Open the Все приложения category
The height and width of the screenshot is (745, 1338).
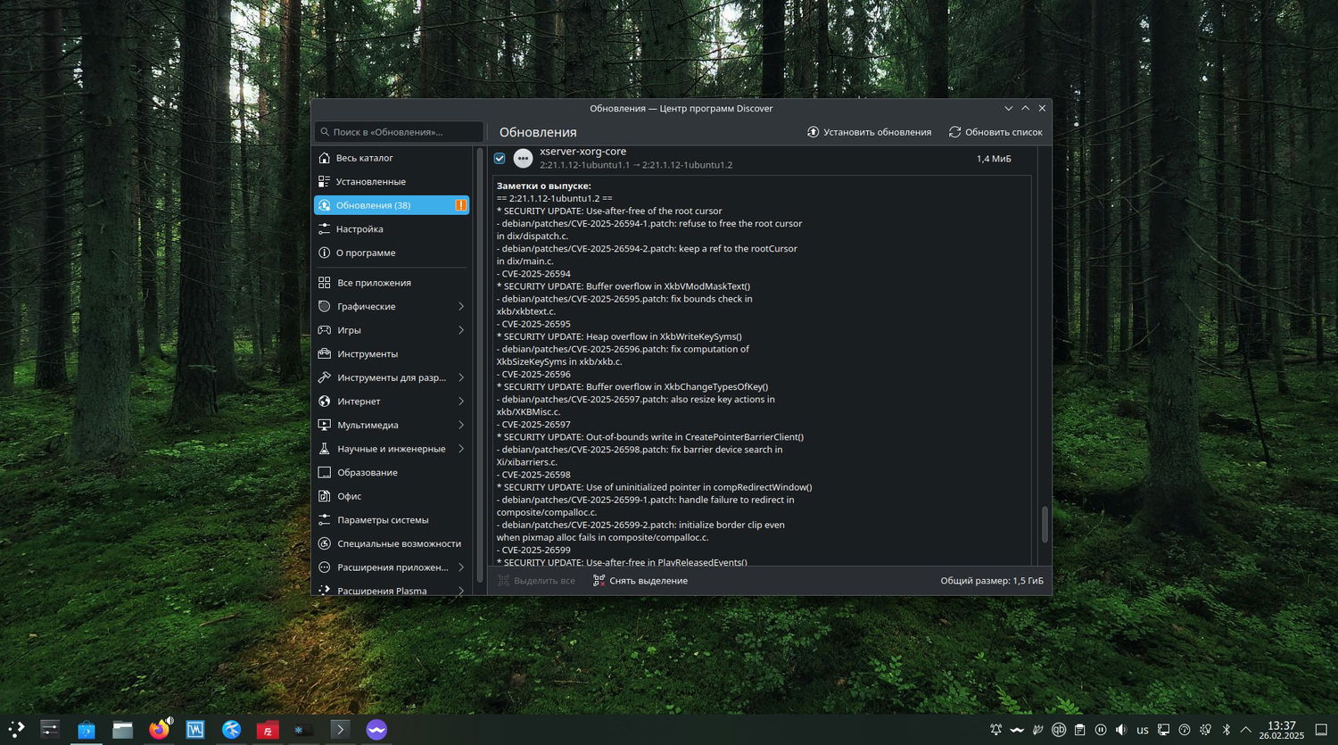(x=392, y=283)
